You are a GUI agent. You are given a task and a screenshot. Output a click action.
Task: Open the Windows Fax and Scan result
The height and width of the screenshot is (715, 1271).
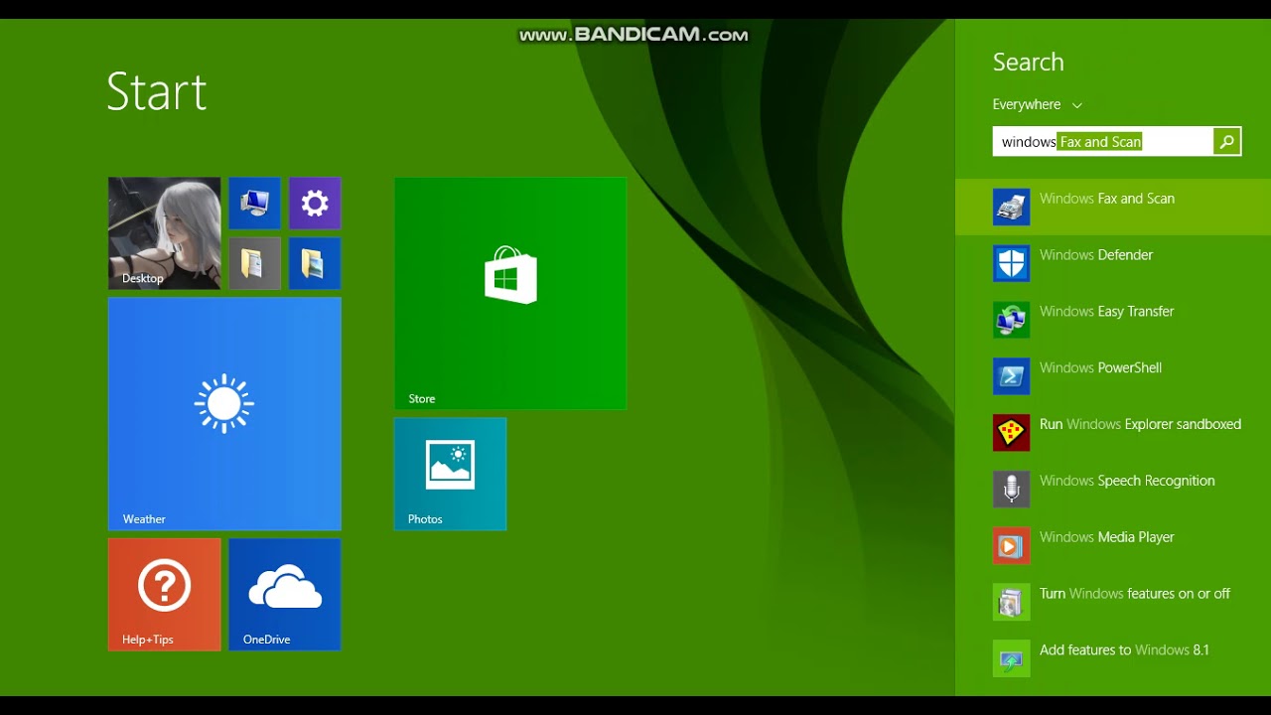(1113, 207)
